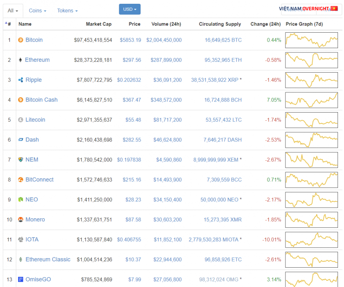Open Ethereum 7-day price graph
The height and width of the screenshot is (287, 344).
pos(311,60)
